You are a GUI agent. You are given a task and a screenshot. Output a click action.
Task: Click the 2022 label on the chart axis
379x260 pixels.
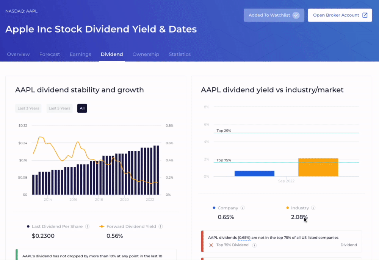pos(150,200)
